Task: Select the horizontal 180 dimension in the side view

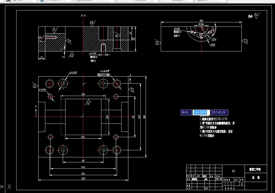Action: (201, 21)
